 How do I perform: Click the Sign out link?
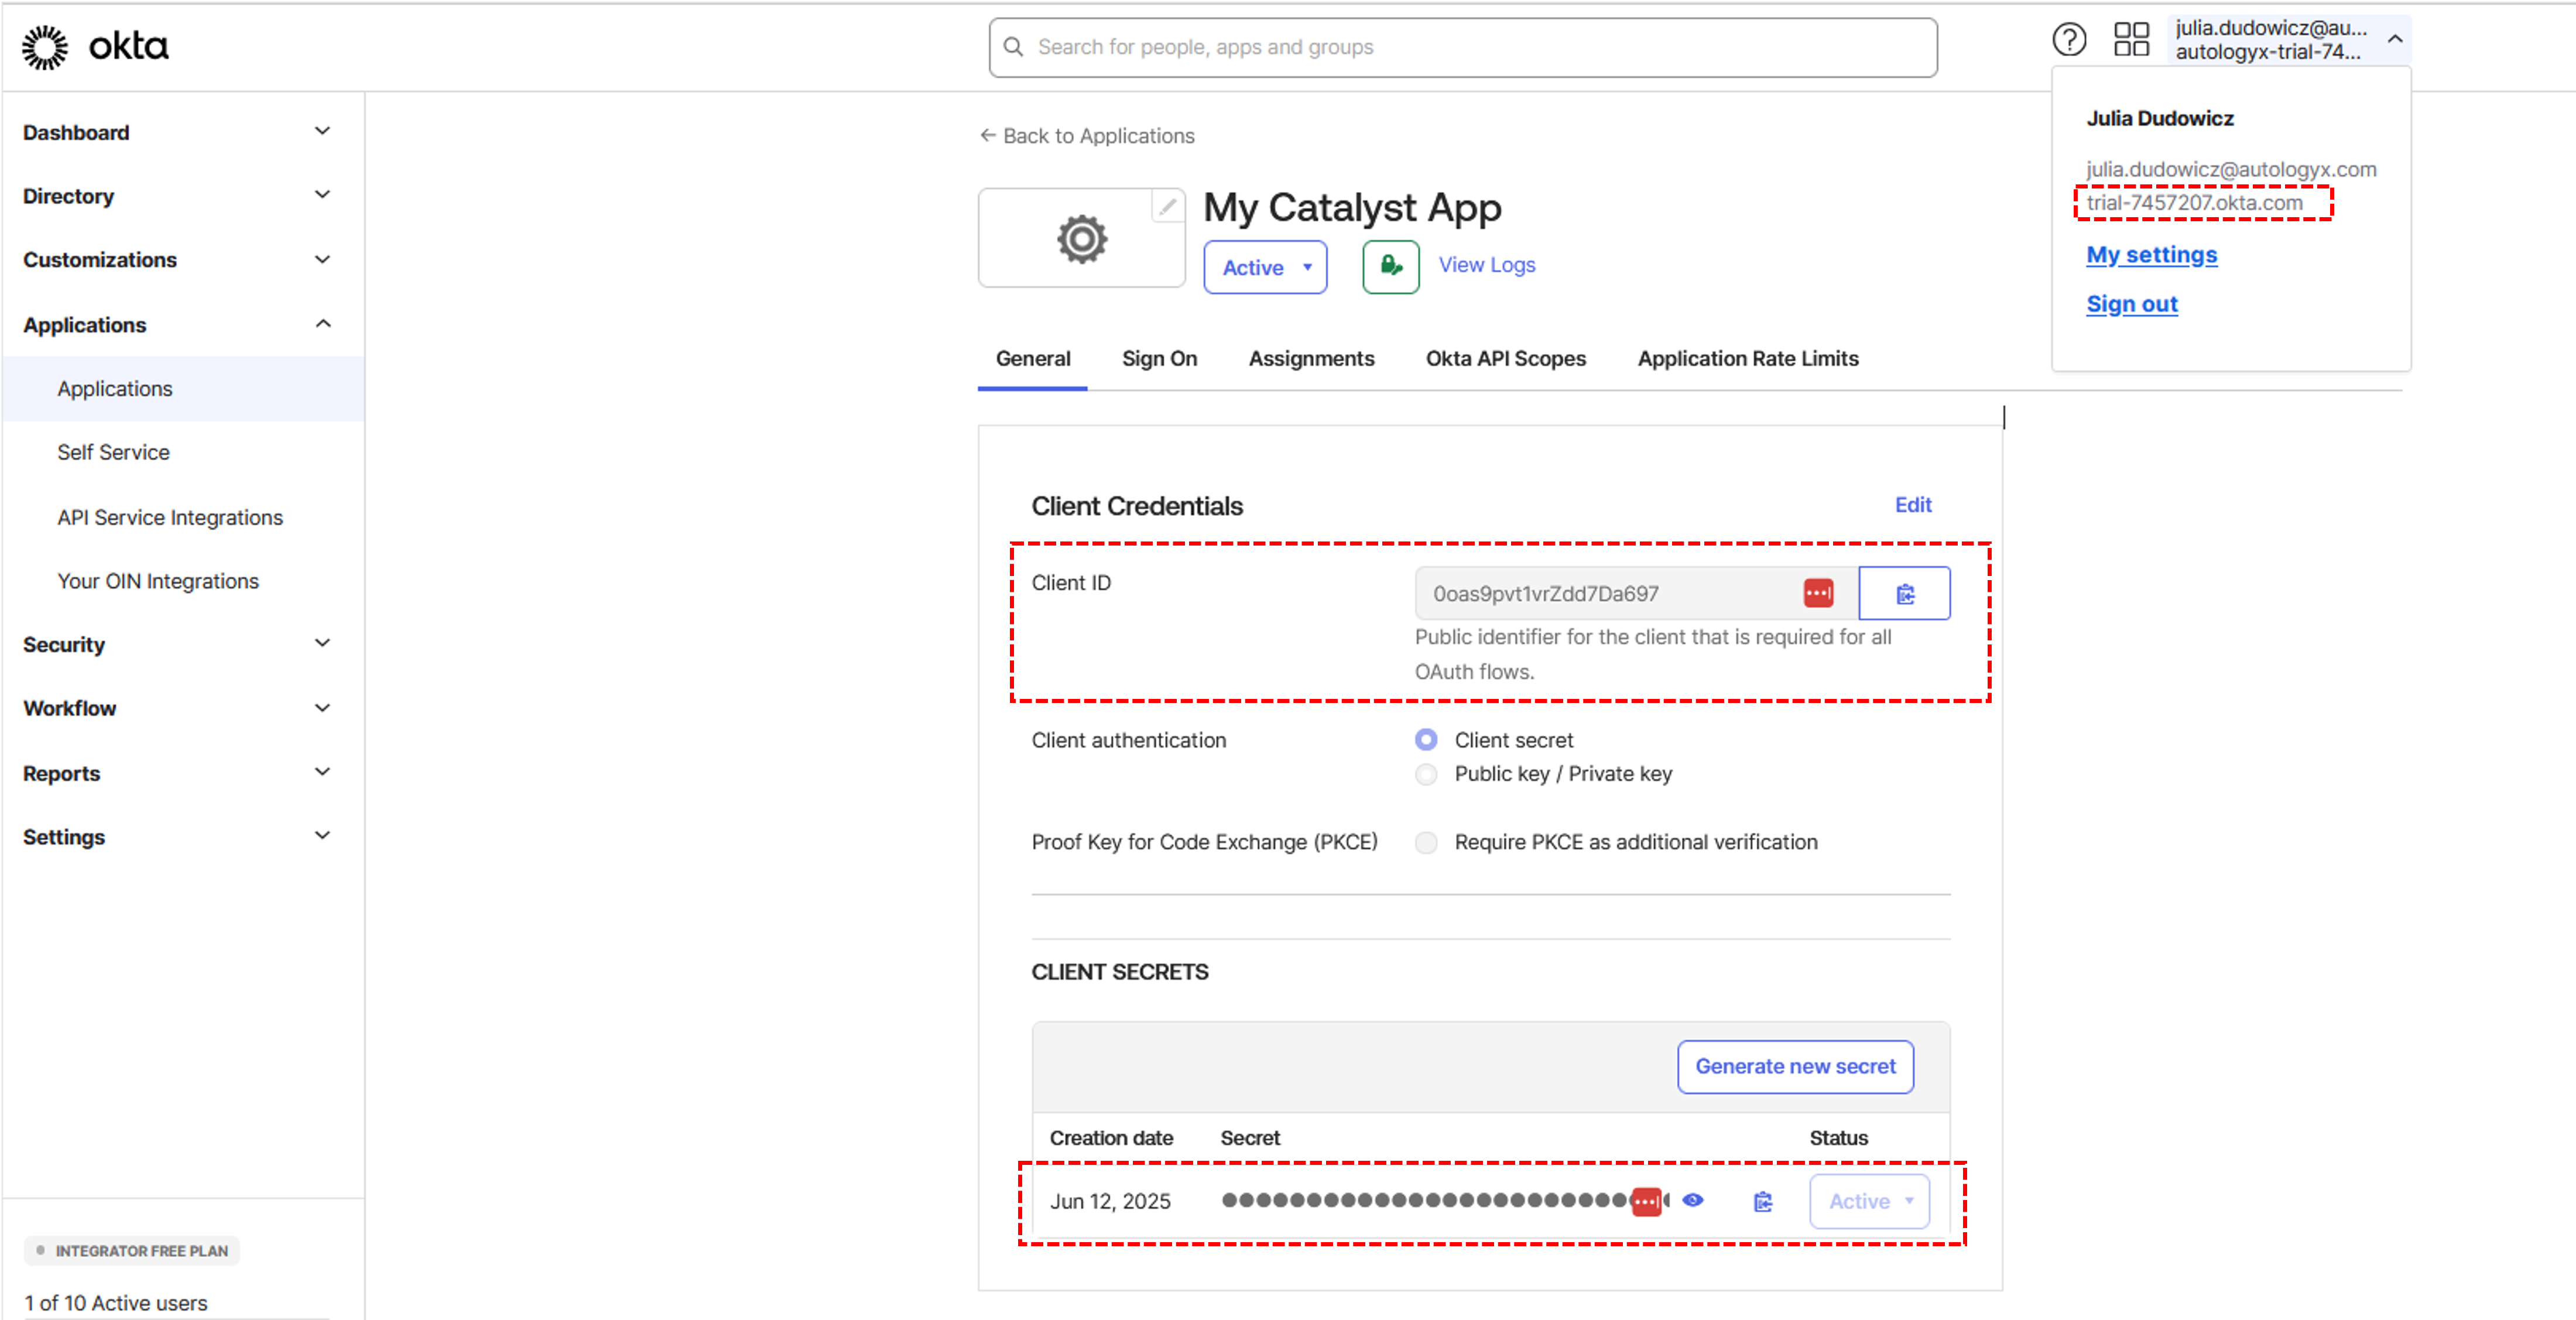[x=2131, y=304]
